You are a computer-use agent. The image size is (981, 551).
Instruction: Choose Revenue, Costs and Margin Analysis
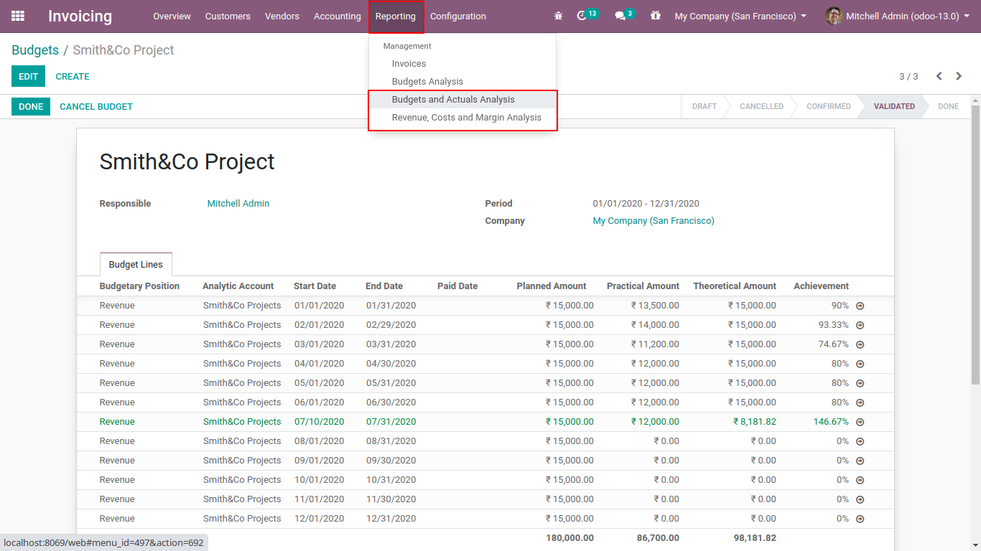coord(466,118)
